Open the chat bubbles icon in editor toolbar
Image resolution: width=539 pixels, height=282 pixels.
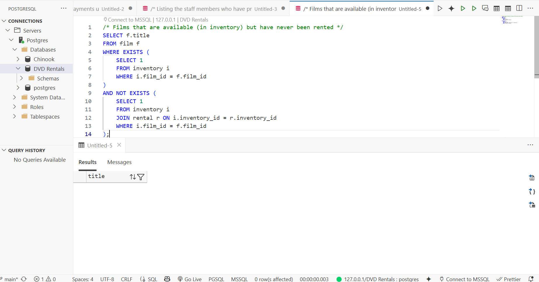pyautogui.click(x=485, y=8)
